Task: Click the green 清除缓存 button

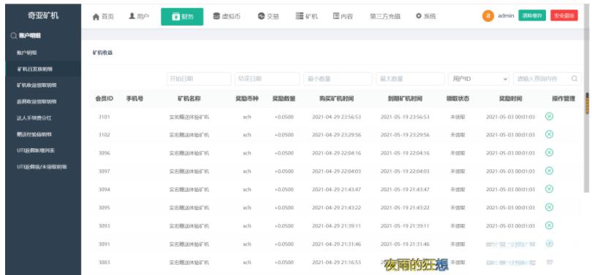Action: [x=532, y=15]
